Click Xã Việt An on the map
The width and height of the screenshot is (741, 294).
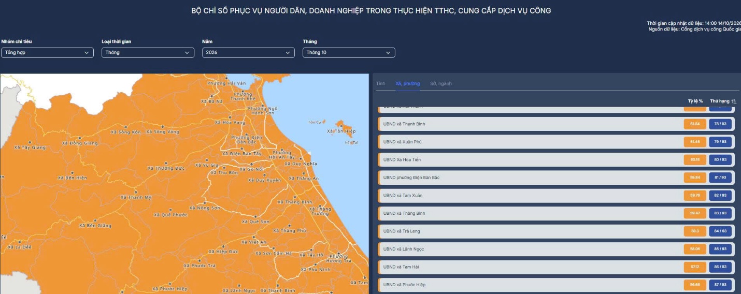[254, 242]
